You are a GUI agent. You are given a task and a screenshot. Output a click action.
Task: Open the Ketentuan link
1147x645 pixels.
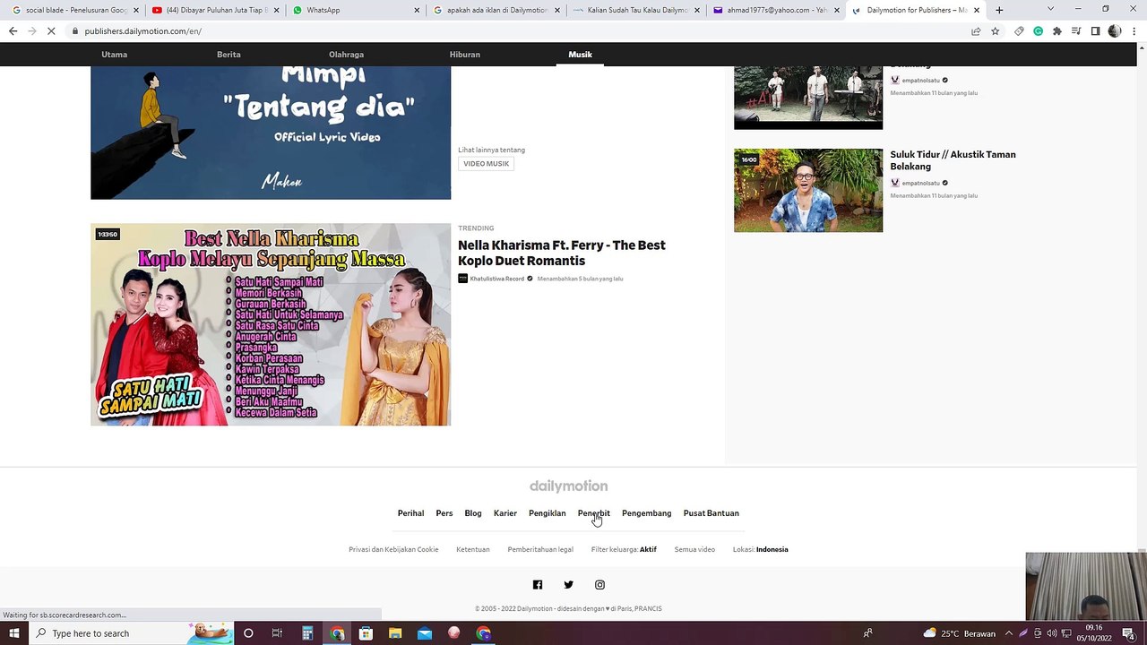pyautogui.click(x=473, y=549)
